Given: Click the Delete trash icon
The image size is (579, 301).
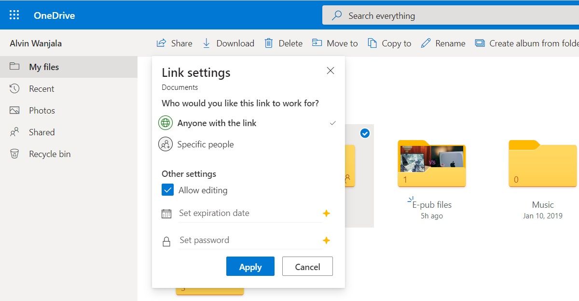Looking at the screenshot, I should click(x=269, y=43).
